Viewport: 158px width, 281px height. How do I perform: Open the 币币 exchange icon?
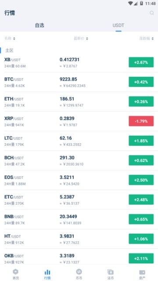tap(79, 272)
